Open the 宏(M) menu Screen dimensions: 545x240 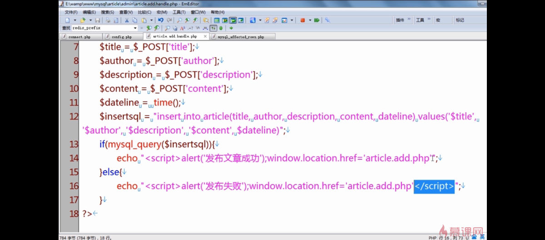coord(162,12)
